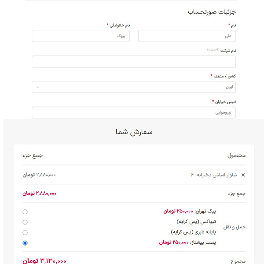Select پست پیشتاز shipping radio button
Screen dimensions: 264x264
[25, 243]
